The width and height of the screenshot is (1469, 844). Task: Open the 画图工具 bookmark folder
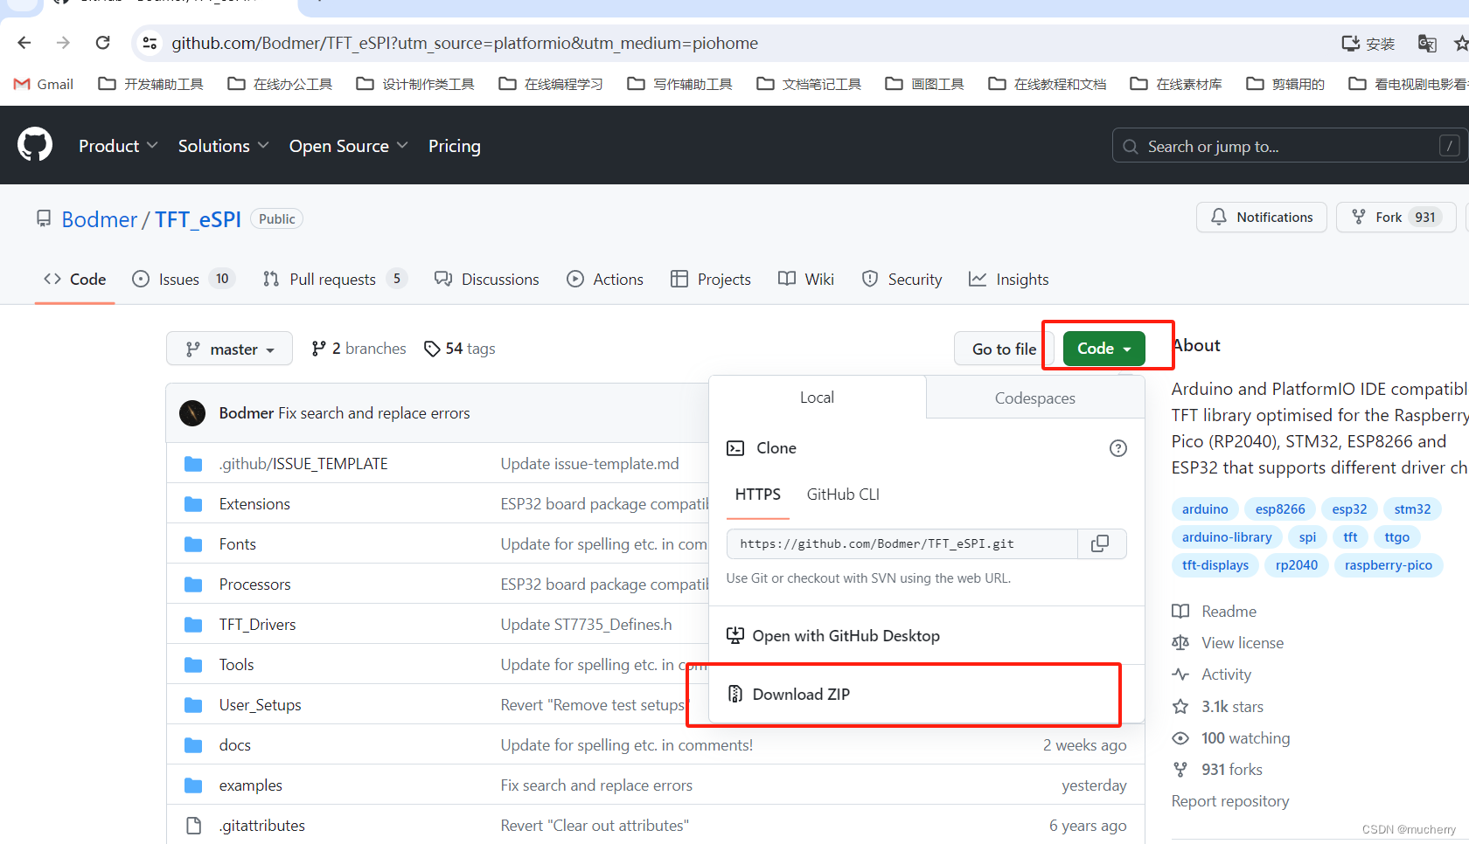pos(925,84)
